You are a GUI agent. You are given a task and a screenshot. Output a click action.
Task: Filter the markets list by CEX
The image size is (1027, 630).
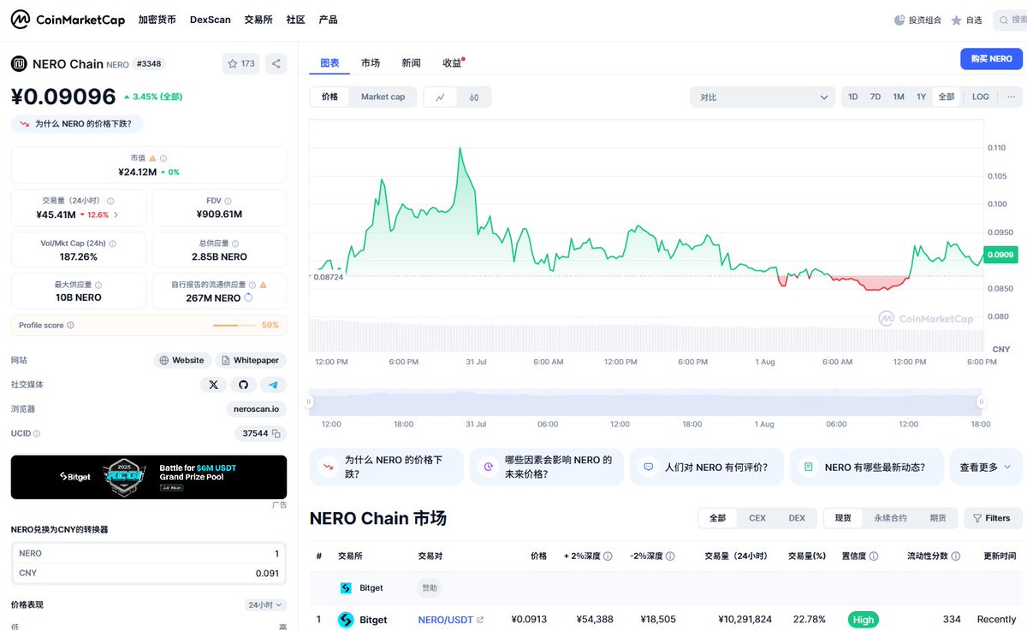pyautogui.click(x=757, y=518)
